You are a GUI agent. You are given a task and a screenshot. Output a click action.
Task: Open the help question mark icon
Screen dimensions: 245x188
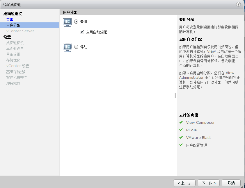point(238,4)
